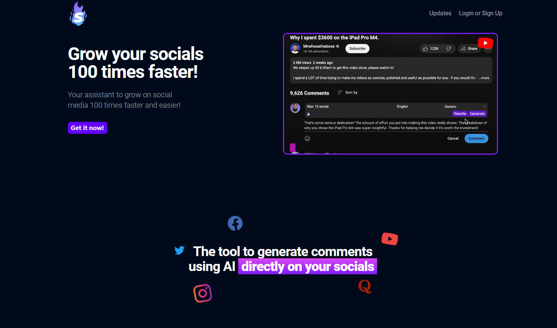Open the emoji picker in the comment box
The image size is (557, 328).
click(307, 138)
